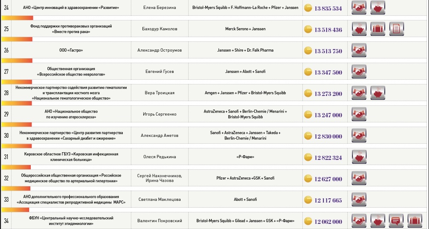Viewport: 429px width, 229px height.
Task: Click the name Валентин Покровский
Action: coord(160,221)
